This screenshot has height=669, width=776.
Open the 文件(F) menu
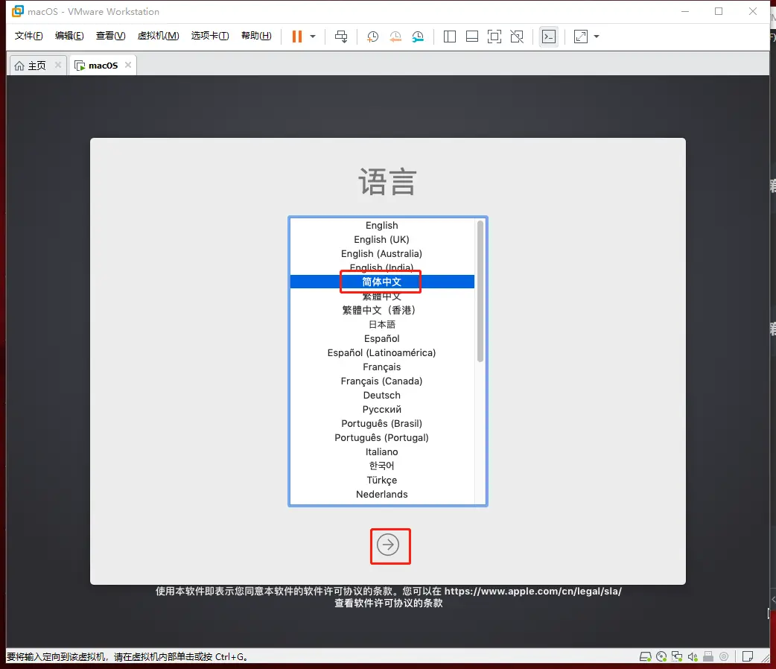(29, 36)
